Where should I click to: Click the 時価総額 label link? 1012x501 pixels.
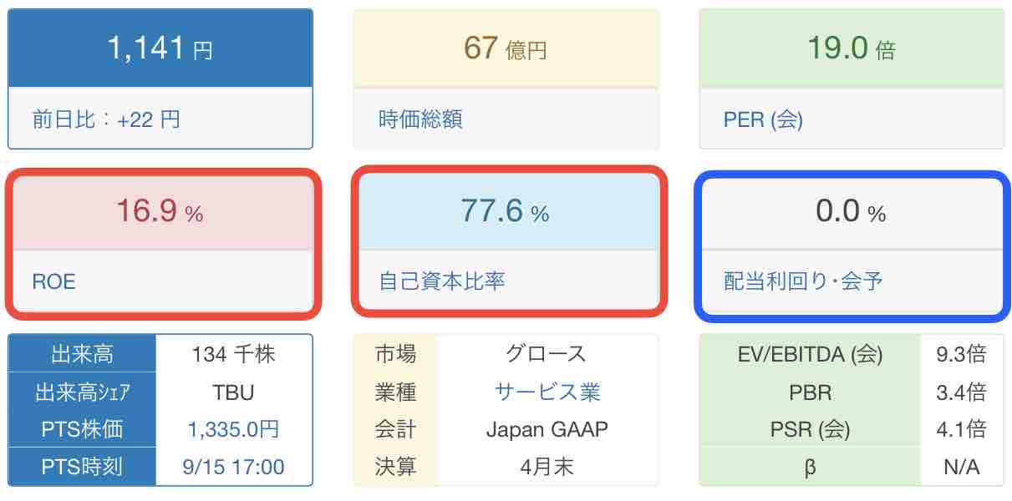(x=420, y=119)
